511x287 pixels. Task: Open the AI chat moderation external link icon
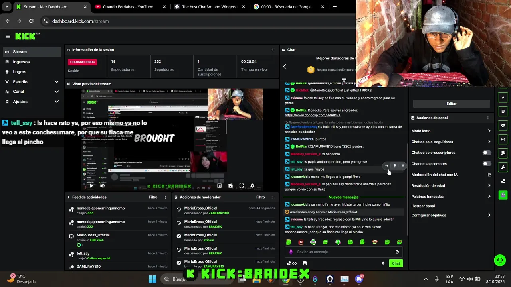coord(489,175)
